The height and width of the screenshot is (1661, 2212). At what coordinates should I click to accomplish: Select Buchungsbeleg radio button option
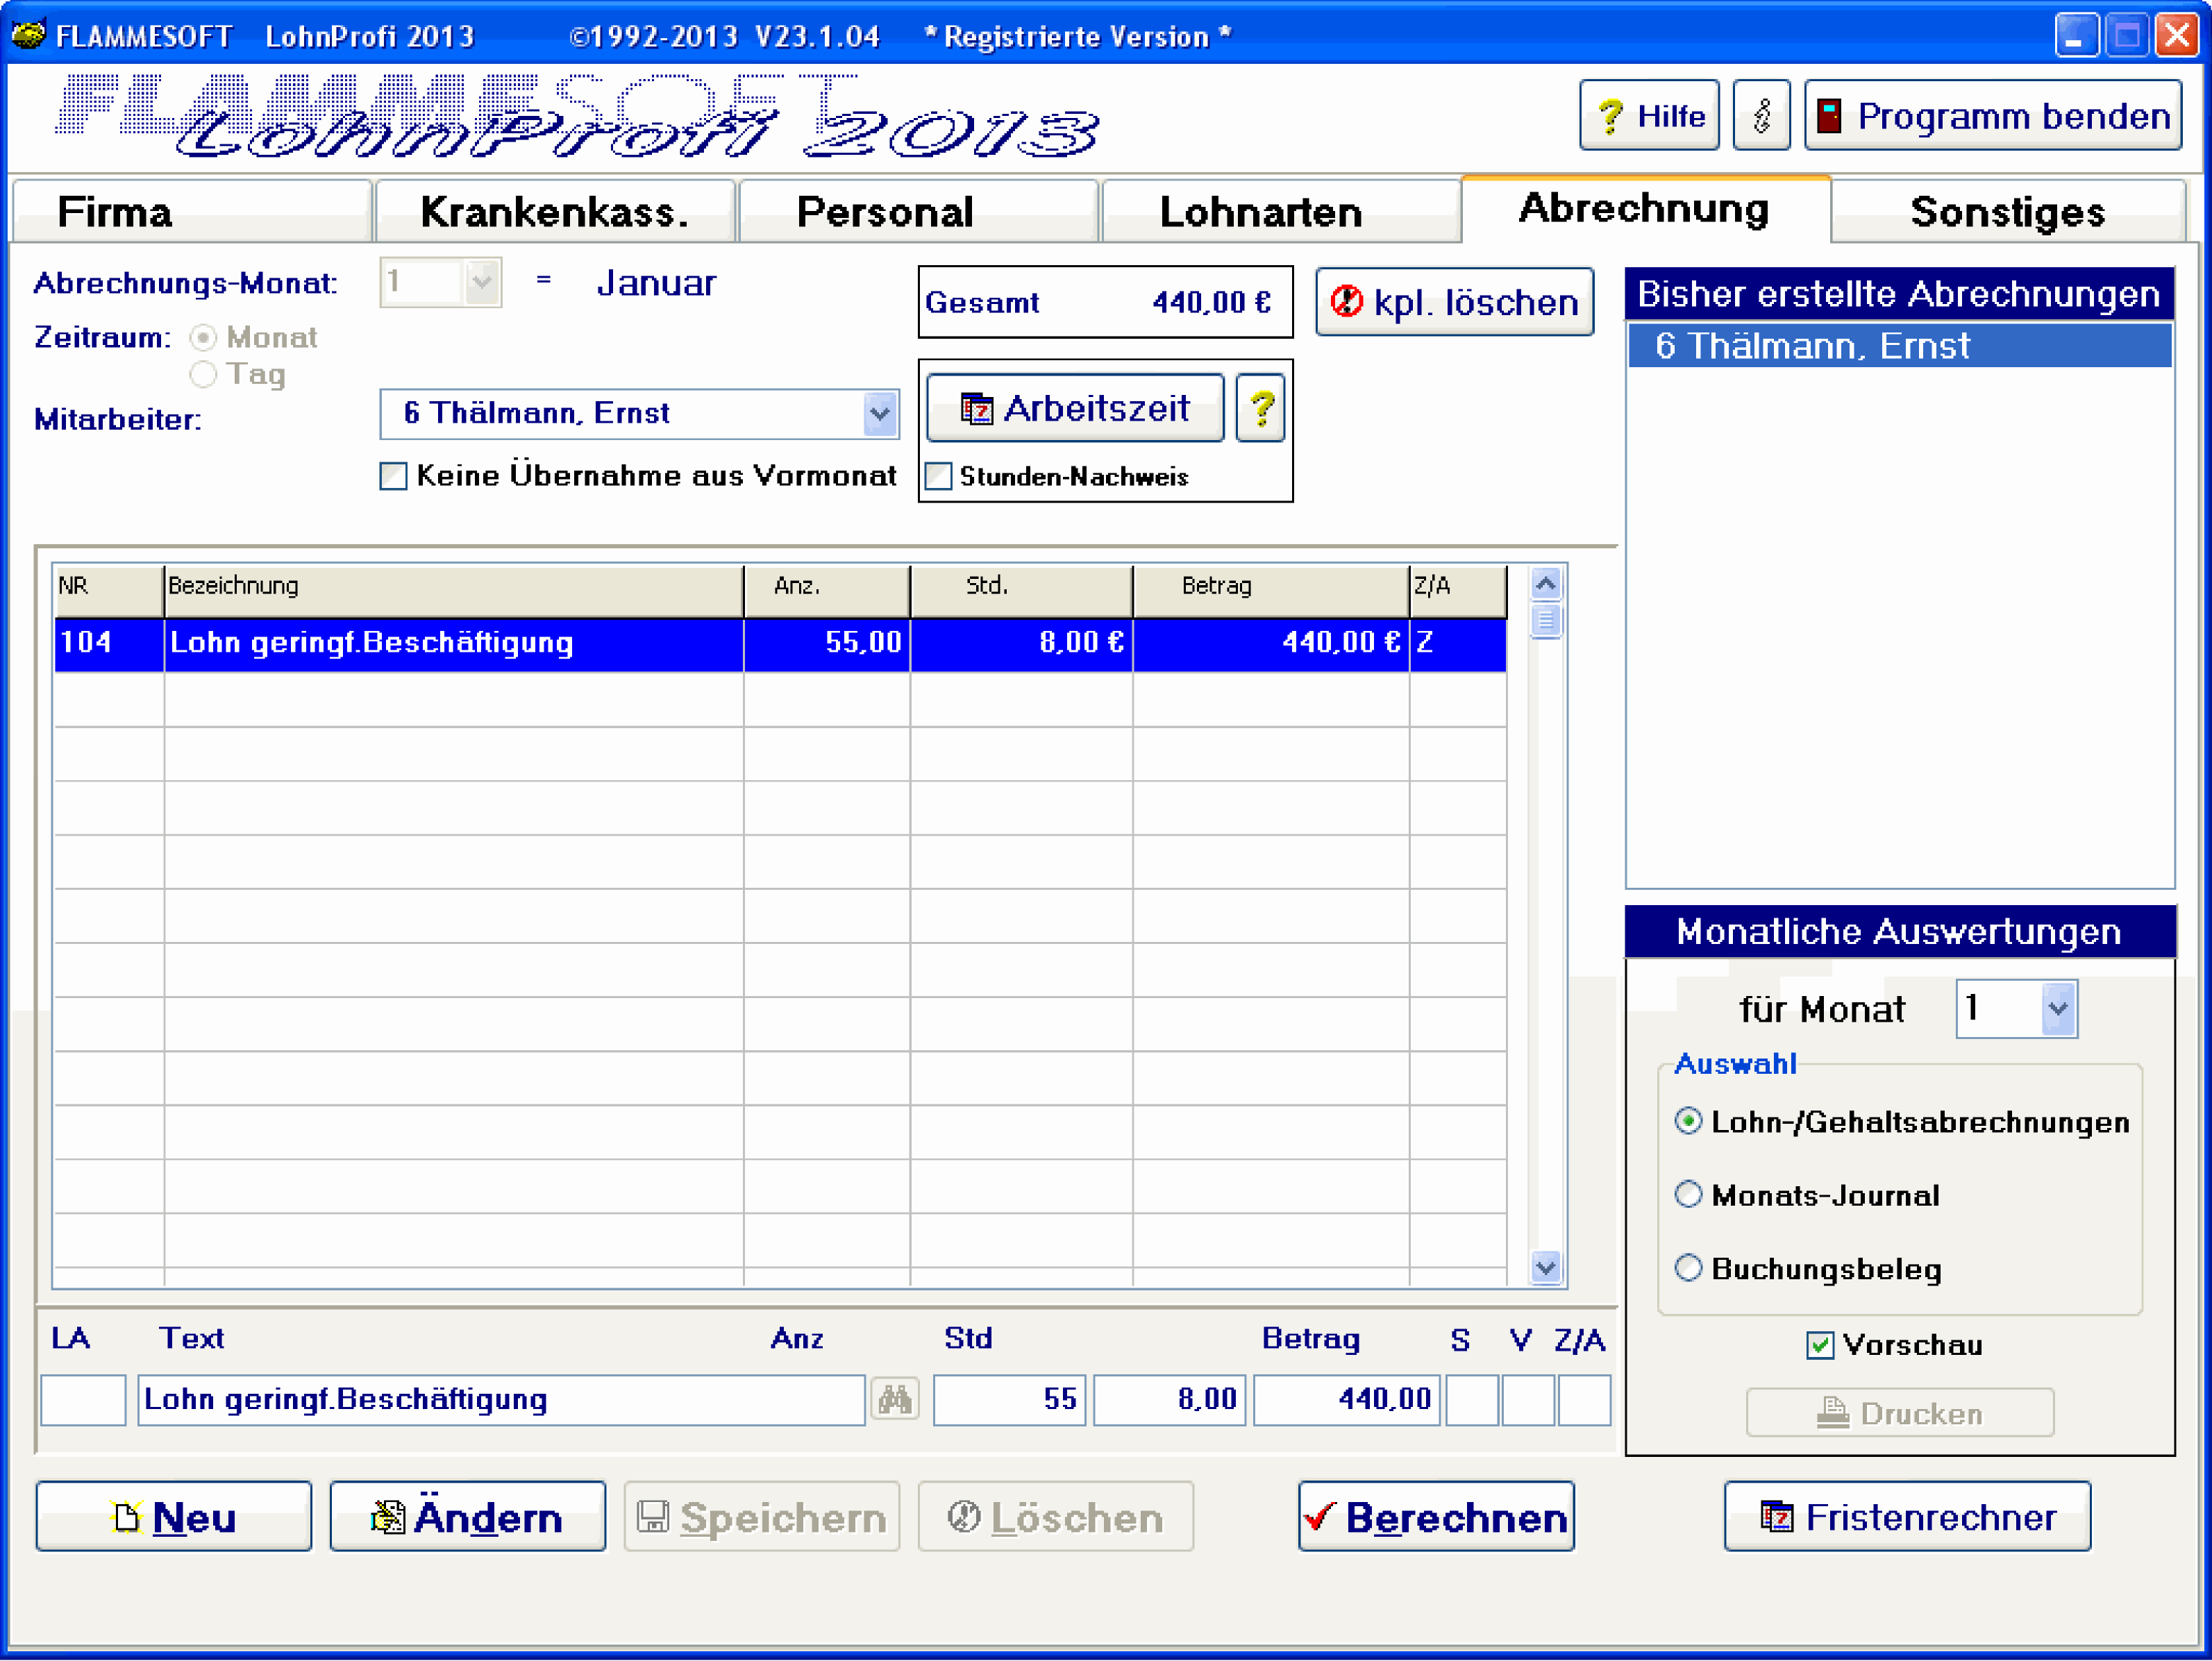(1684, 1263)
